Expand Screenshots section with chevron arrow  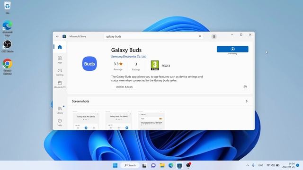tap(247, 101)
